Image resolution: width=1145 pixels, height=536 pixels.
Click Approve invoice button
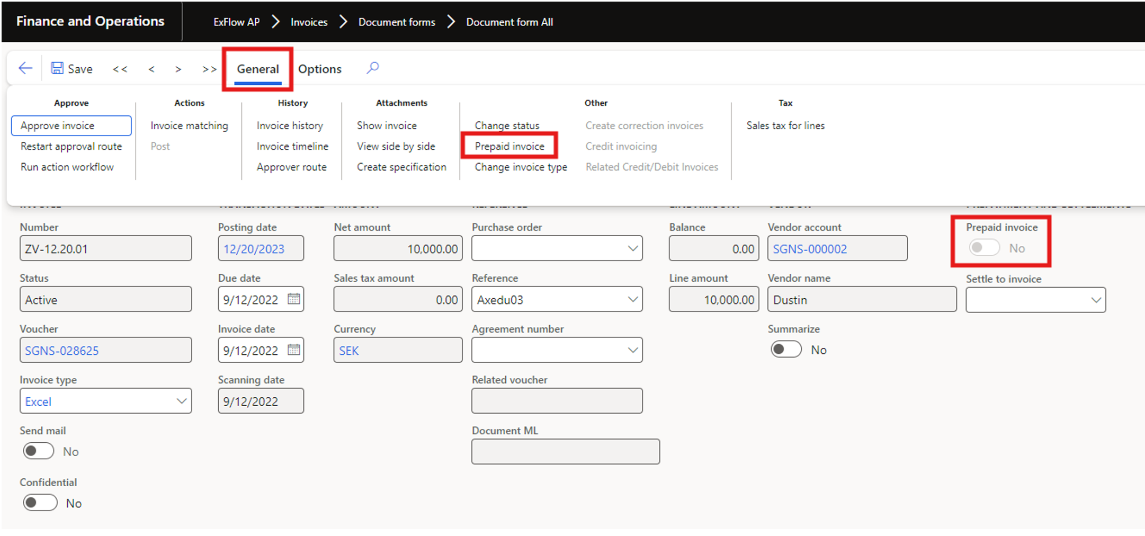click(71, 126)
